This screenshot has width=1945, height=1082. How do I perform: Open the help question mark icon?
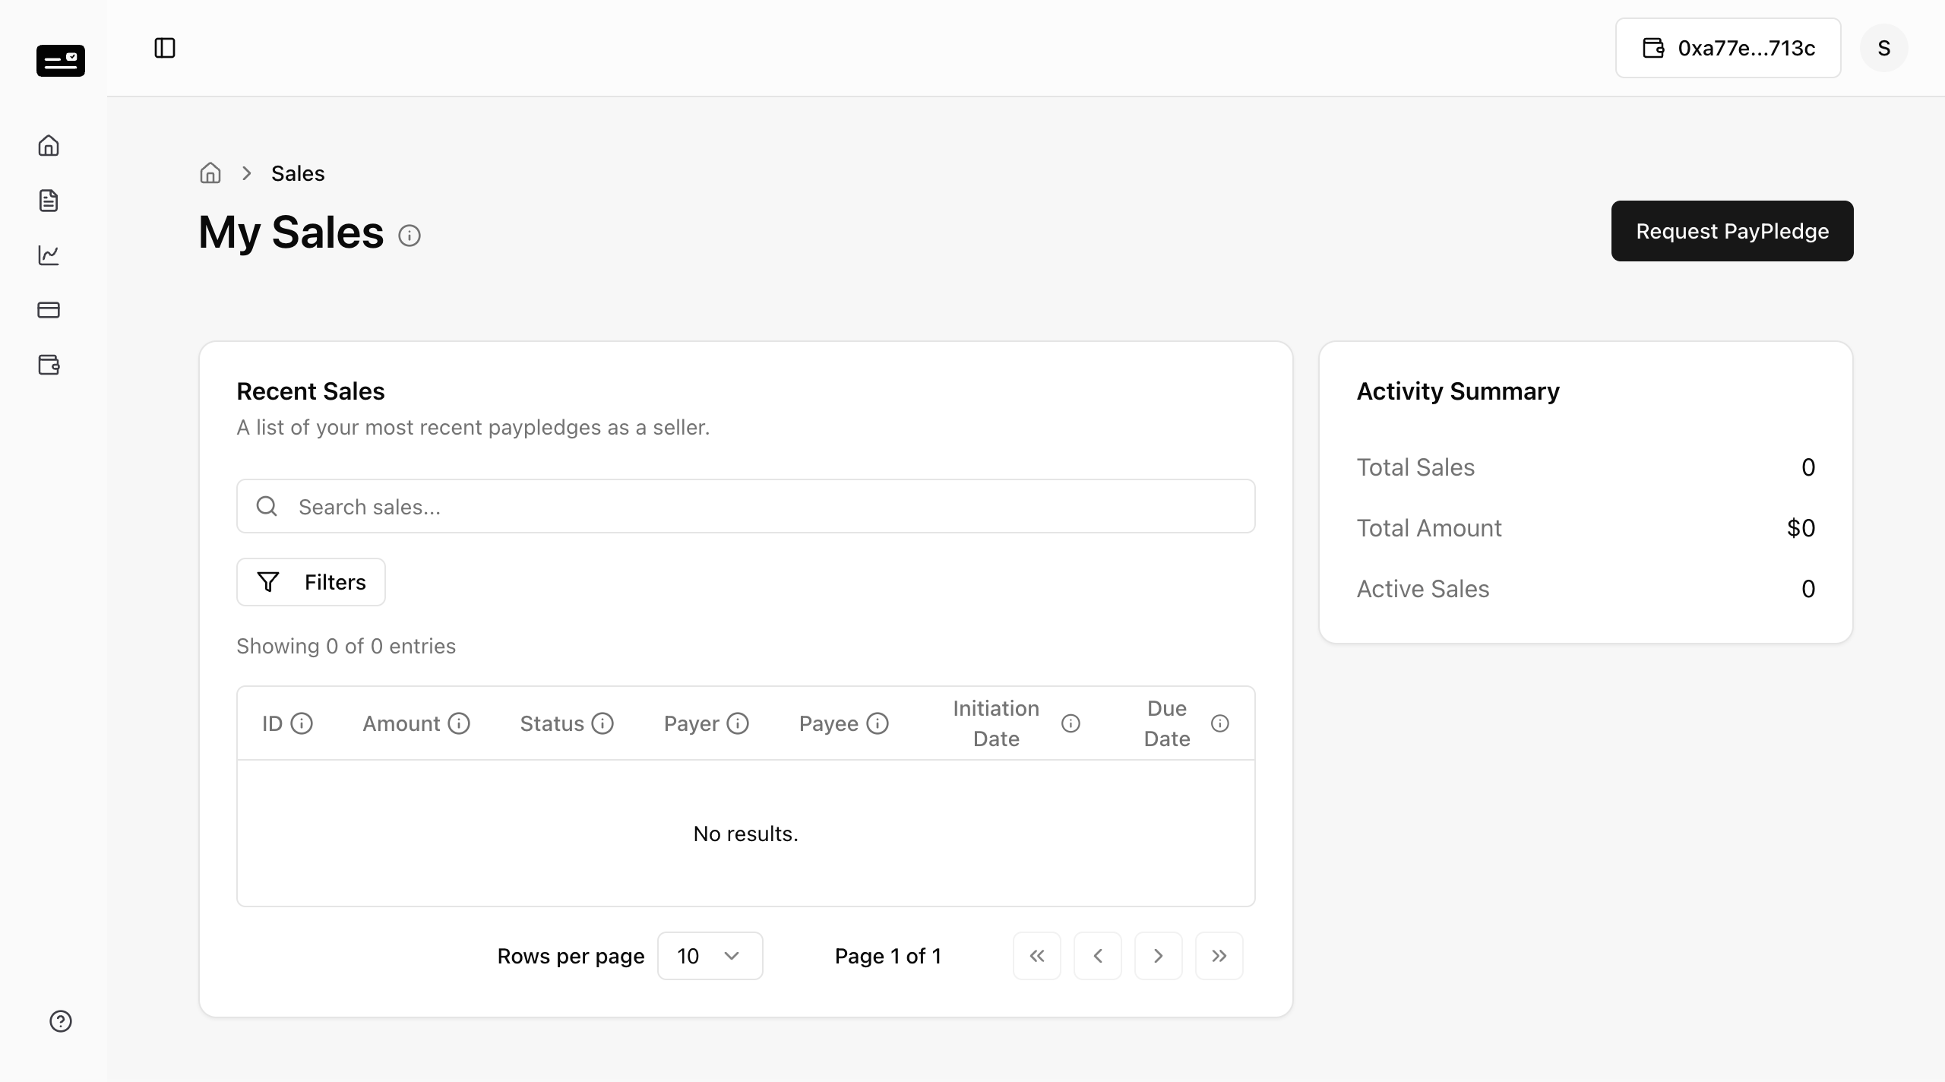pos(61,1021)
